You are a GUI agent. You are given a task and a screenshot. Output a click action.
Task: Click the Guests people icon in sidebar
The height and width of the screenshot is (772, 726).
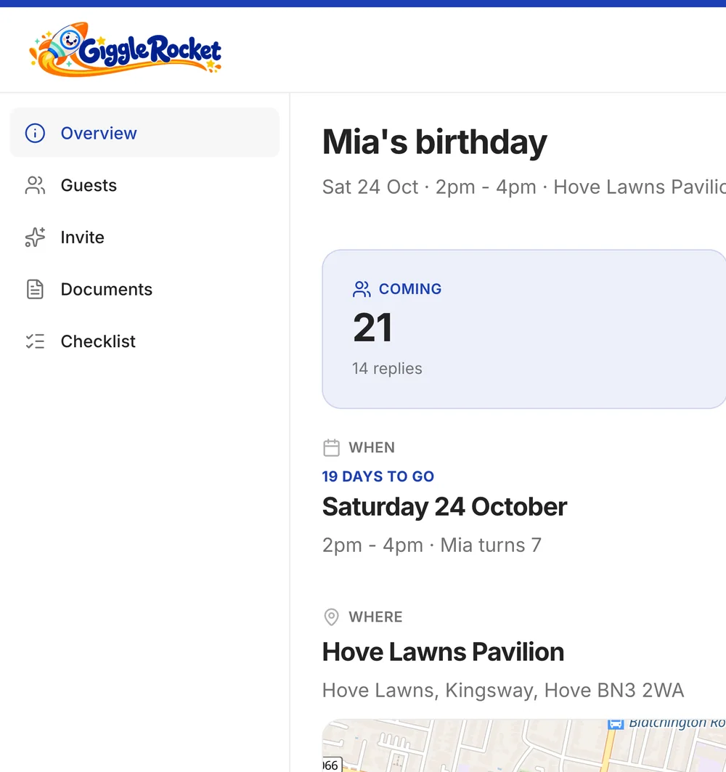click(35, 185)
